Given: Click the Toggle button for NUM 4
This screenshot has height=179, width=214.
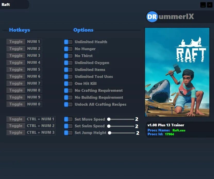Looking at the screenshot, I should 16,62.
